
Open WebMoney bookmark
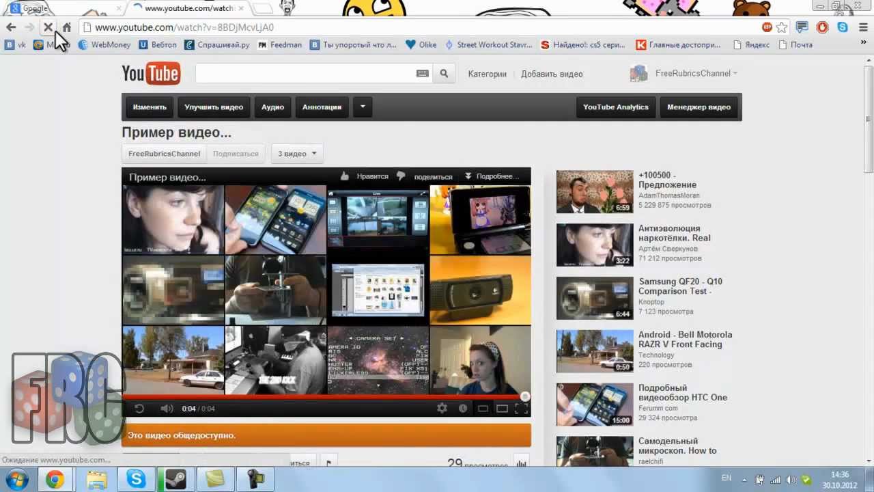(x=104, y=44)
